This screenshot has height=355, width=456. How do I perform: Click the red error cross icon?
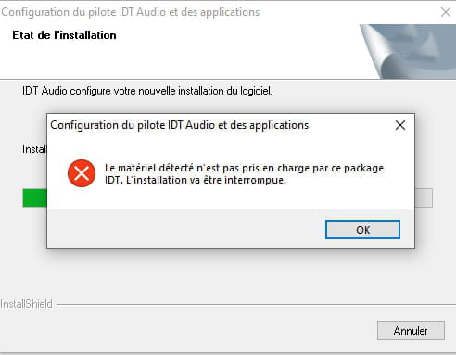pyautogui.click(x=82, y=173)
